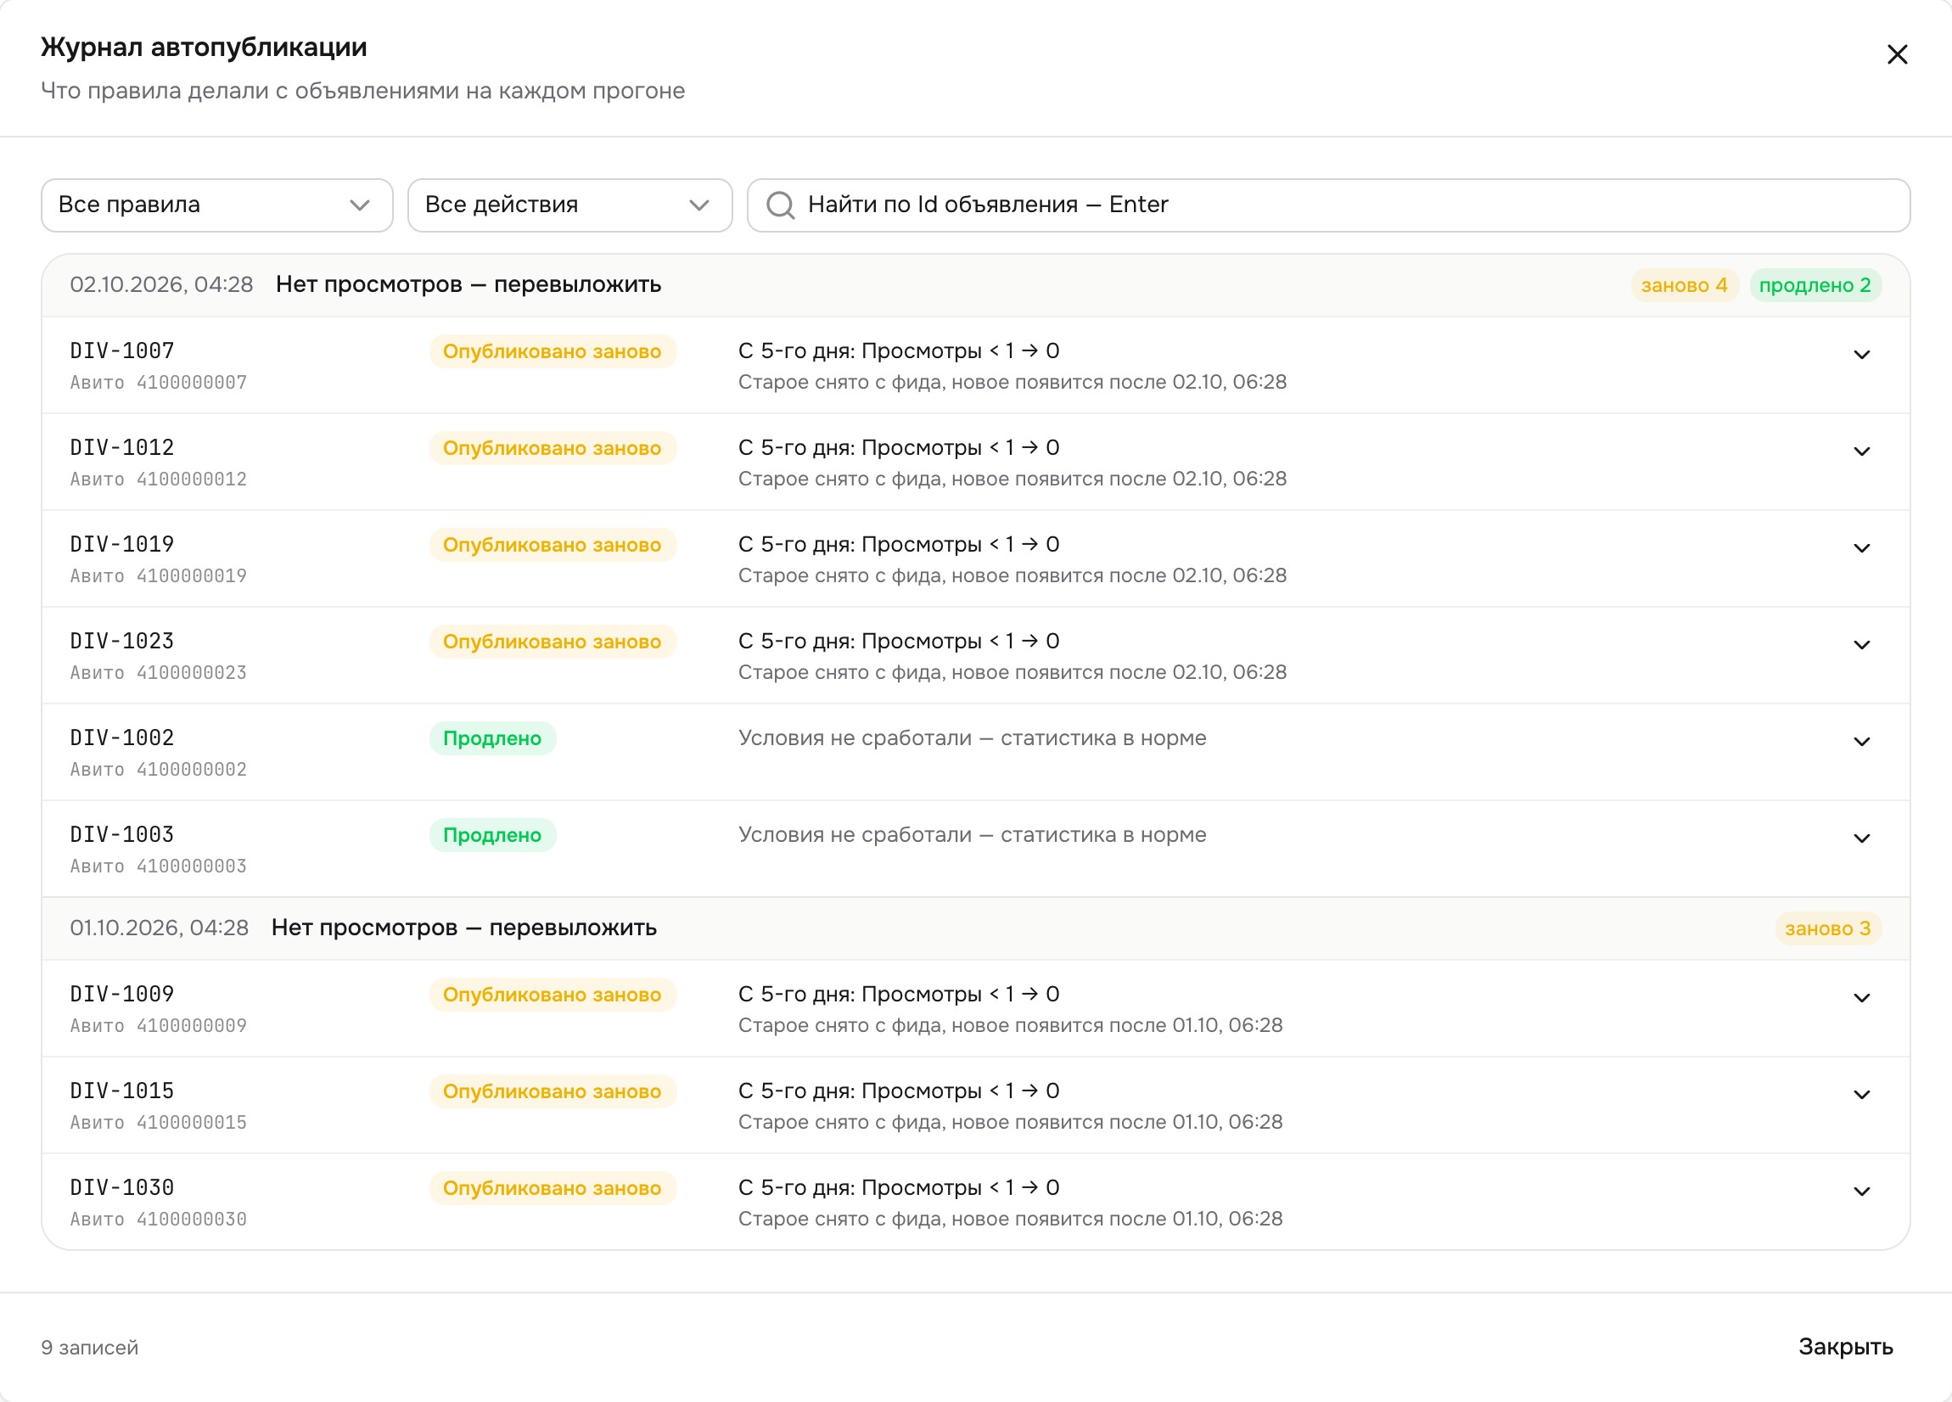Open the 'Все правила' dropdown
This screenshot has width=1952, height=1402.
pos(217,205)
